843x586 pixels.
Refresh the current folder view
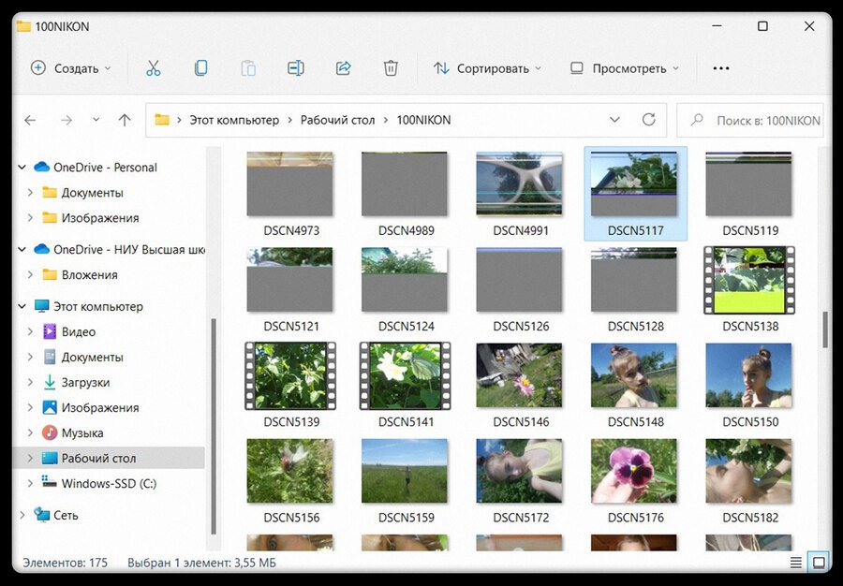[x=648, y=120]
